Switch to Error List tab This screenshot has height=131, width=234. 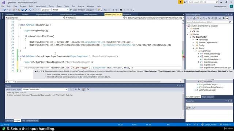pyautogui.click(x=9, y=120)
